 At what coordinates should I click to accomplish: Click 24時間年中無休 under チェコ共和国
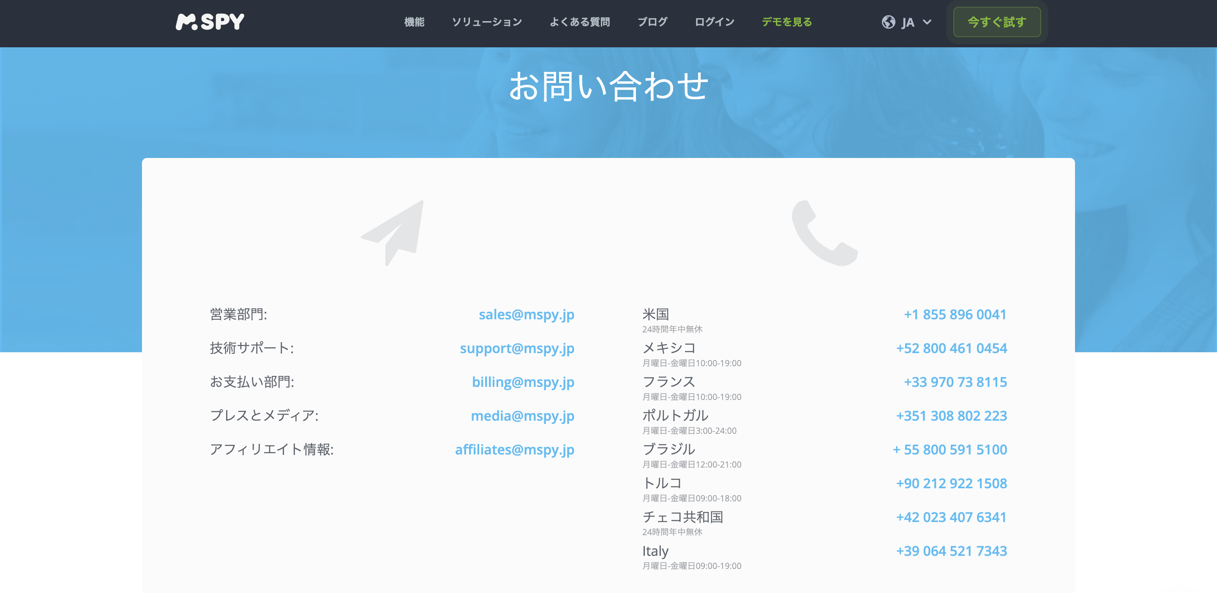(672, 532)
